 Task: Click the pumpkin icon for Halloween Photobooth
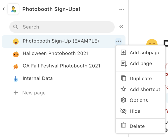pyautogui.click(x=16, y=54)
